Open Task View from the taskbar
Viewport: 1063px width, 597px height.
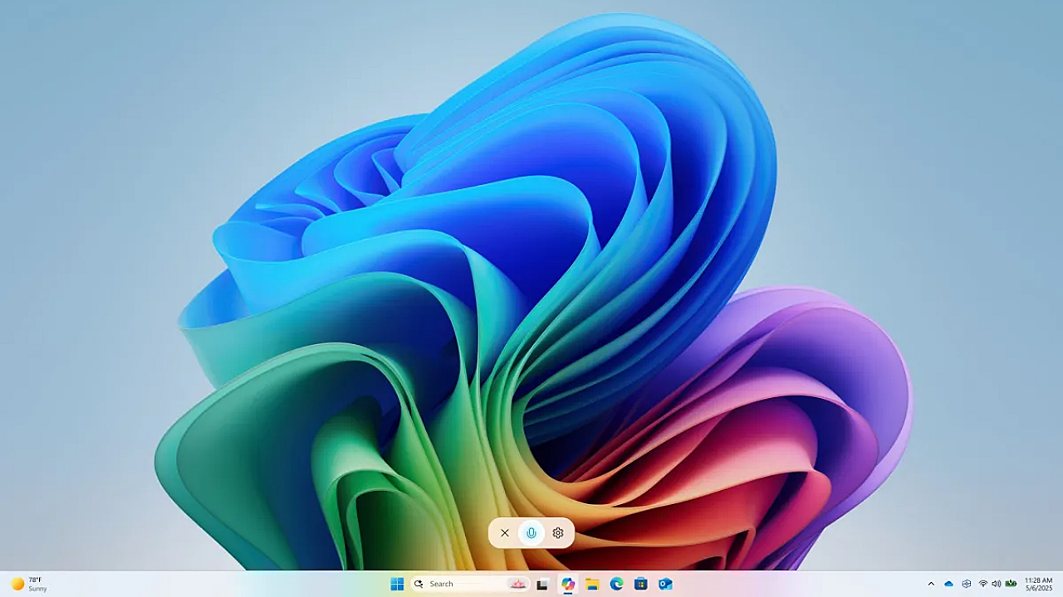(542, 584)
